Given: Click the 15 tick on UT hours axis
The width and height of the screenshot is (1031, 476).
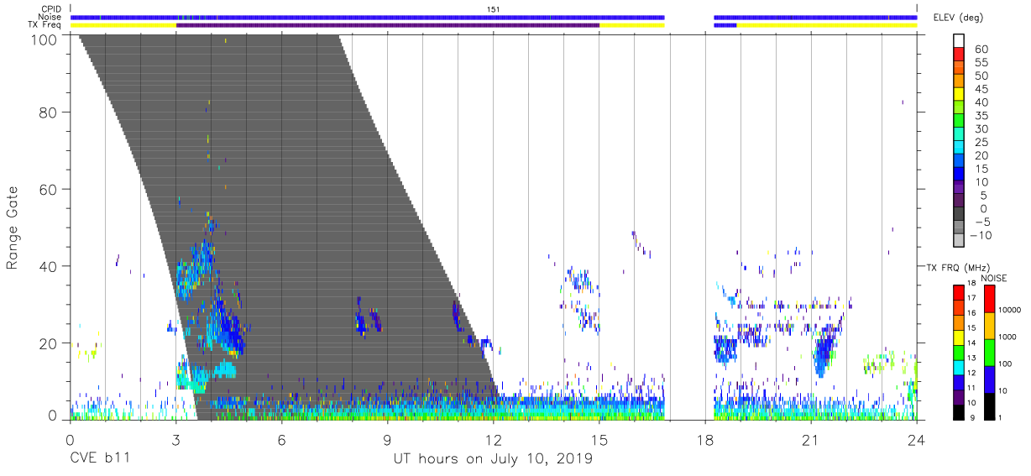Looking at the screenshot, I should coord(599,439).
